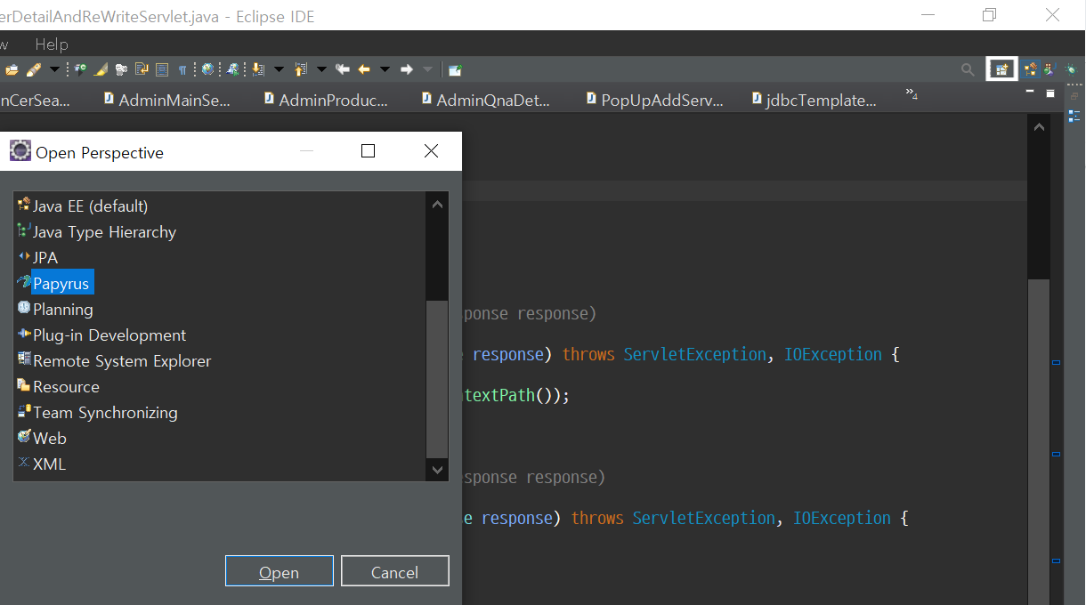Open the Previous Annotation dropdown arrow

(x=321, y=69)
